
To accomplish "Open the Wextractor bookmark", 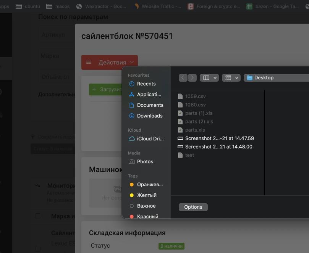I will pos(101,6).
